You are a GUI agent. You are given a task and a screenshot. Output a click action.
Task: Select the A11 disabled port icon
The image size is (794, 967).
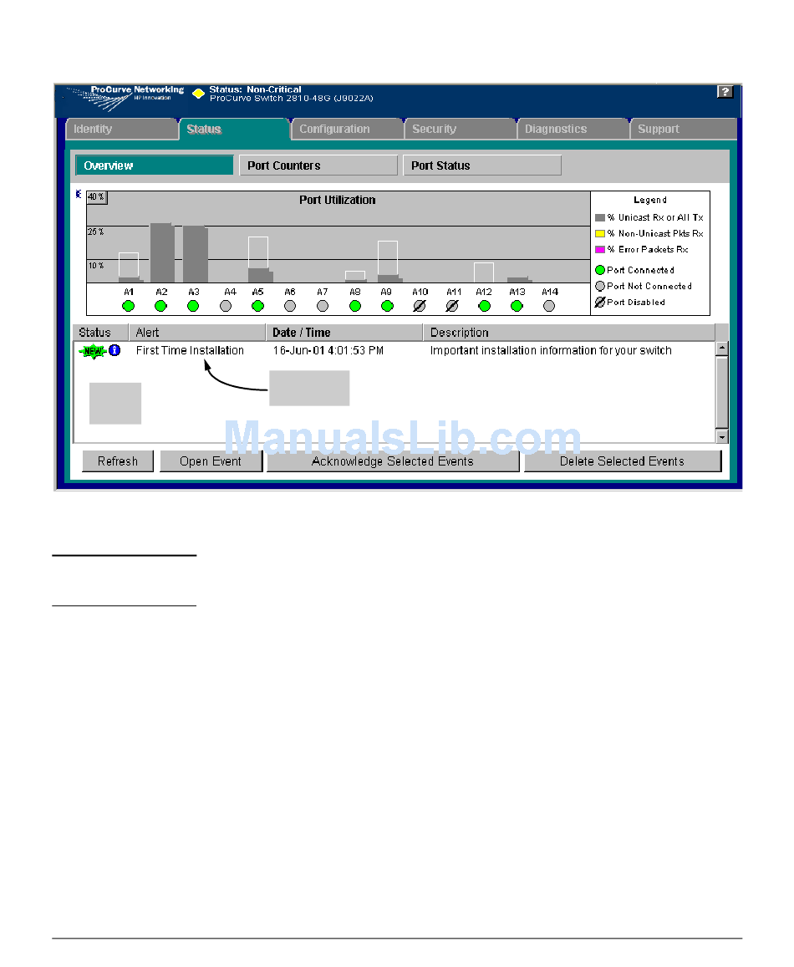(452, 306)
